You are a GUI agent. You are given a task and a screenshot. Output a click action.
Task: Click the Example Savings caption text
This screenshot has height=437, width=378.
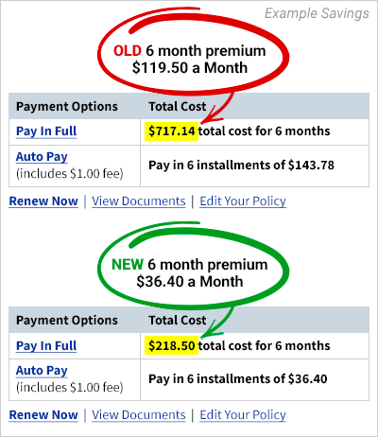[x=317, y=13]
